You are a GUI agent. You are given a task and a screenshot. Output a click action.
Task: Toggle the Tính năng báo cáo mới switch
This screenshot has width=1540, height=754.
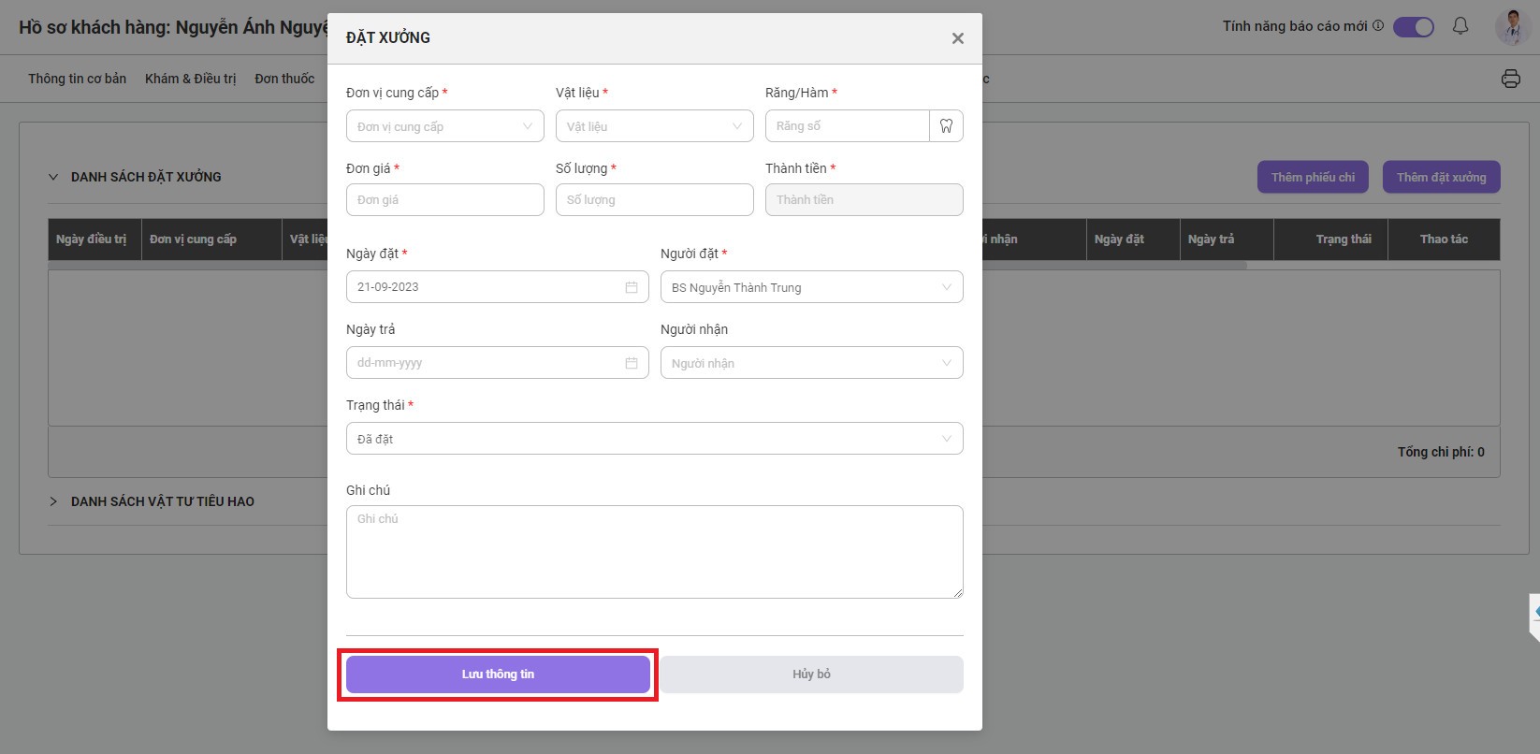[x=1413, y=27]
